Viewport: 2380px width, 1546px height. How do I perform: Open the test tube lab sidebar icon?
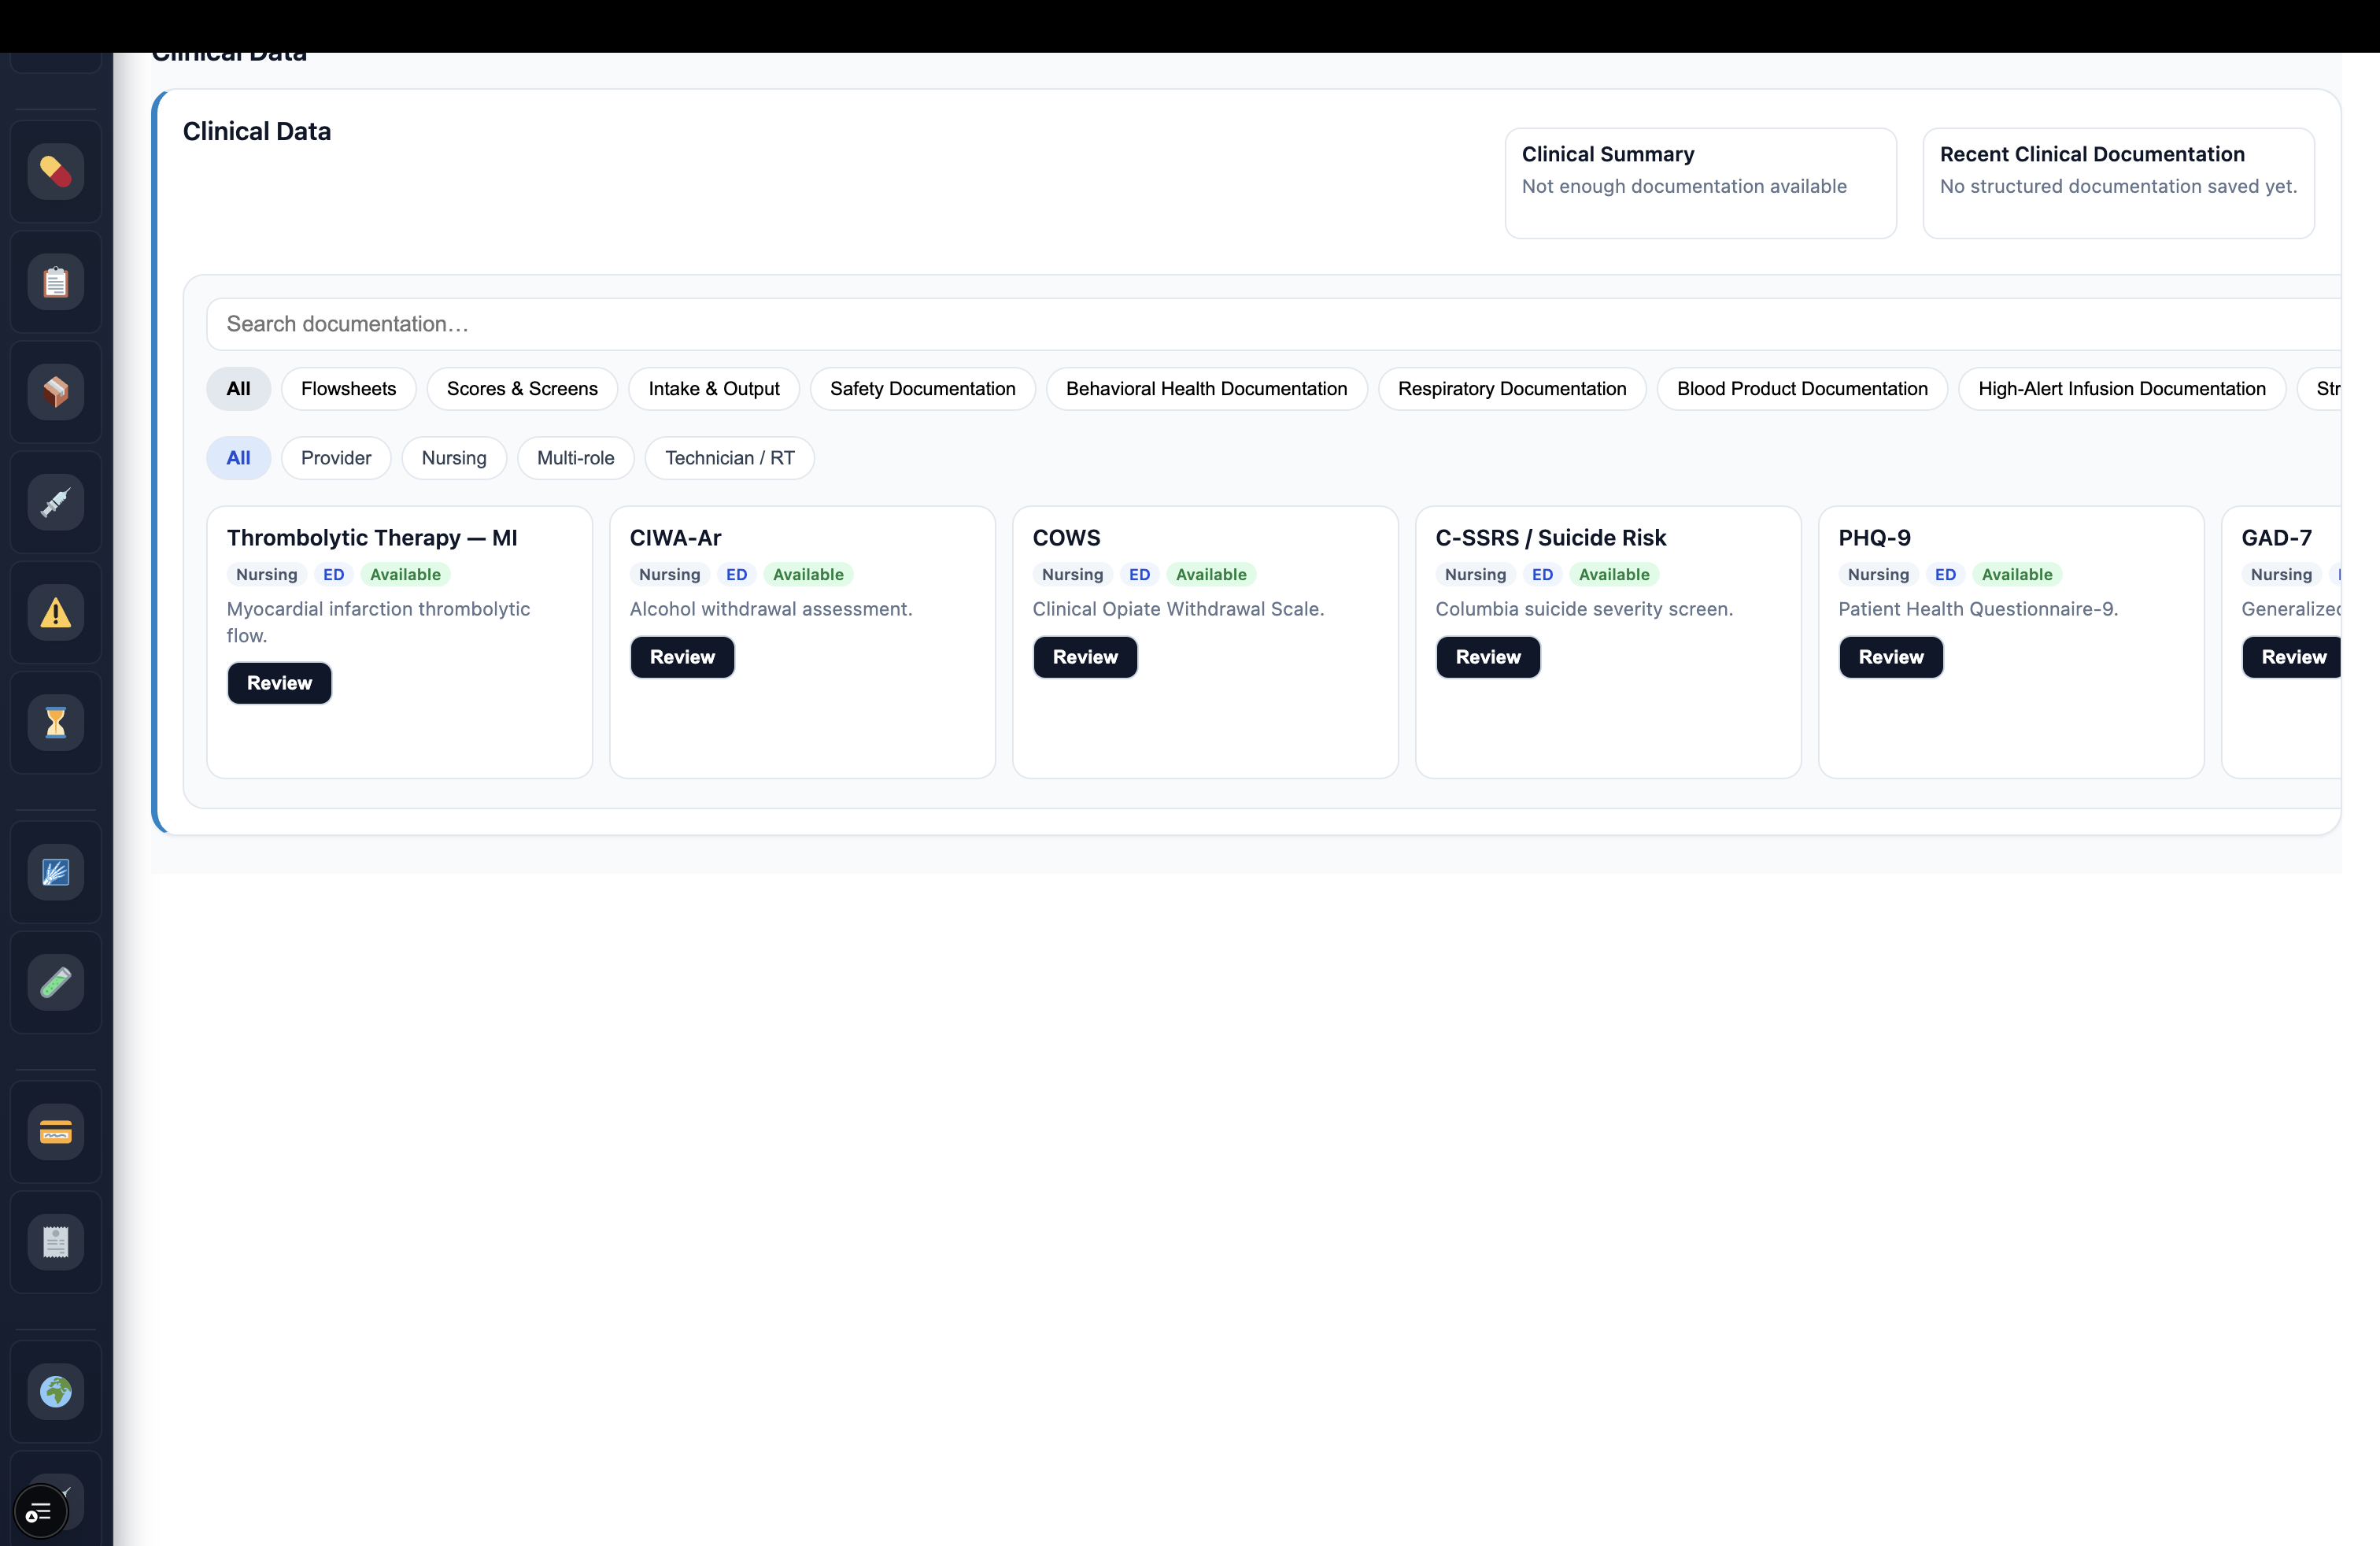click(56, 982)
